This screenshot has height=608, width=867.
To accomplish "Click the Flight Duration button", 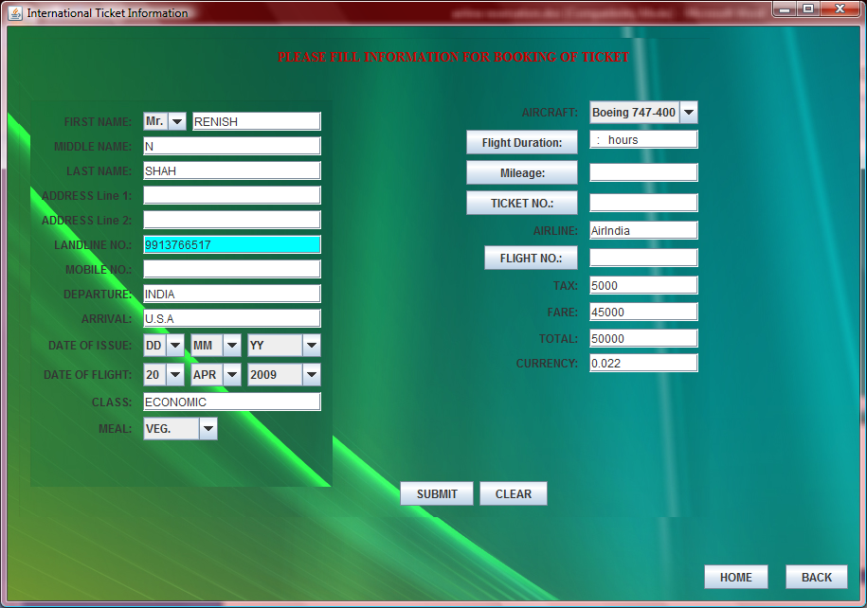I will pos(522,143).
